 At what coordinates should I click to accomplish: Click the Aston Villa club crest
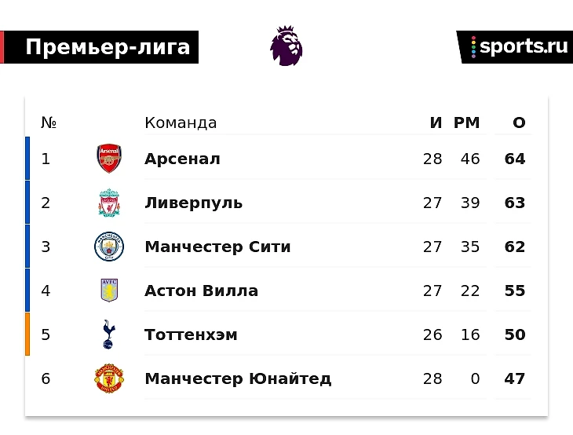109,291
